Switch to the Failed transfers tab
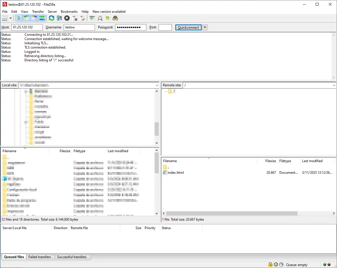 point(40,257)
